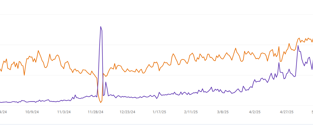The image size is (313, 125).
Task: Click the 1/17/25 x-axis date label
Action: tap(159, 112)
